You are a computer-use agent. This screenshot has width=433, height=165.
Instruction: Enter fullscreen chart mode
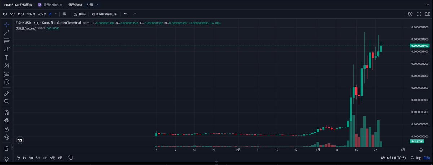tap(419, 14)
